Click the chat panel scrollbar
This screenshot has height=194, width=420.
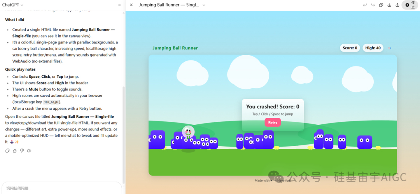point(124,135)
